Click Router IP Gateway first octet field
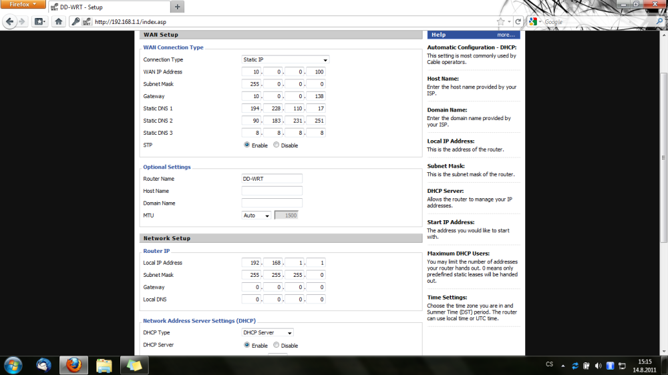Viewport: 668px width, 375px height. pos(251,288)
